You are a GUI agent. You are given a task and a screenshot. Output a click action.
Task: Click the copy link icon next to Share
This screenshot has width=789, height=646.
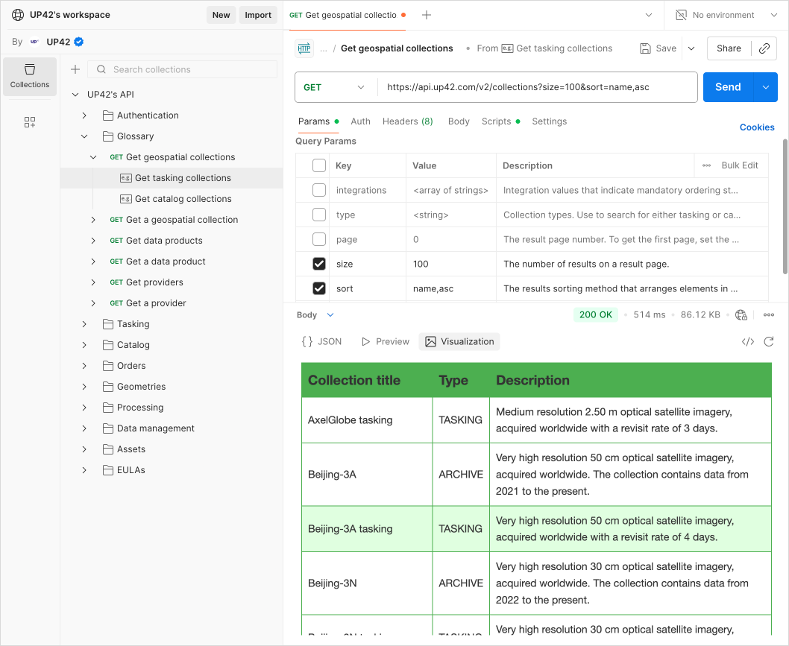tap(764, 48)
